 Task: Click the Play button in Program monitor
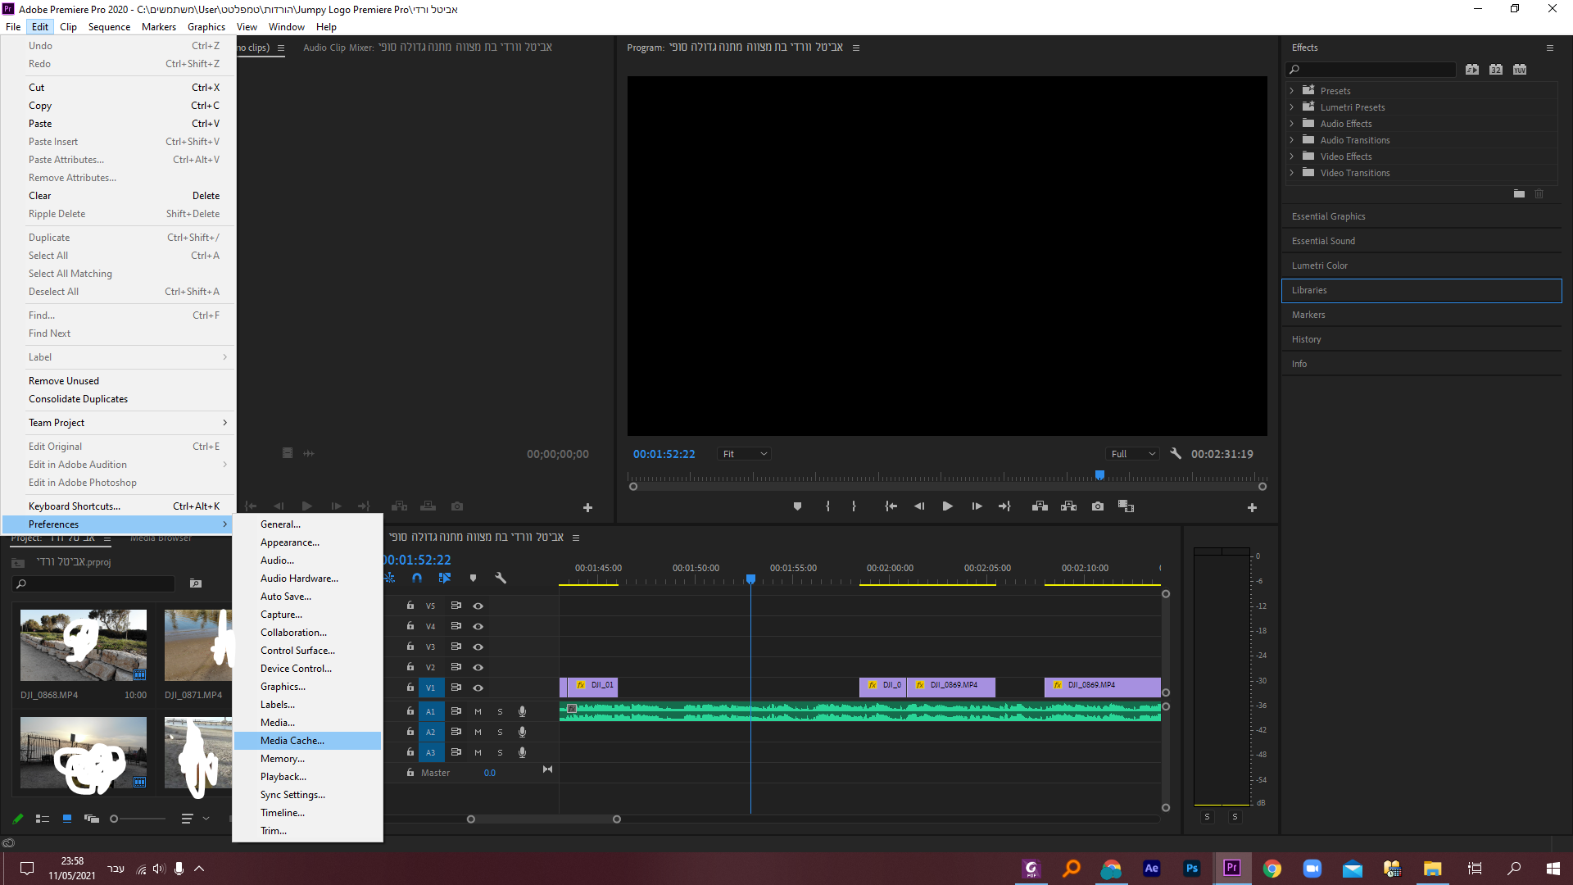[x=947, y=506]
